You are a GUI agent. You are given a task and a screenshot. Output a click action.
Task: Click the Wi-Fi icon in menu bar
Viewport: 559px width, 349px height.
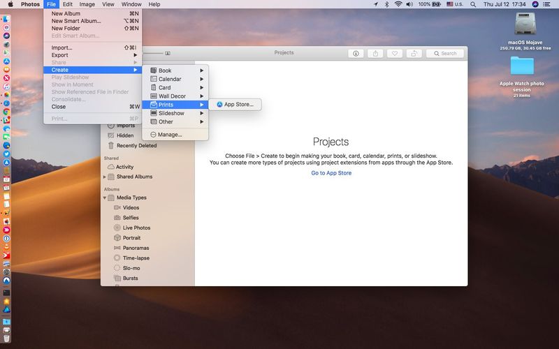[398, 4]
